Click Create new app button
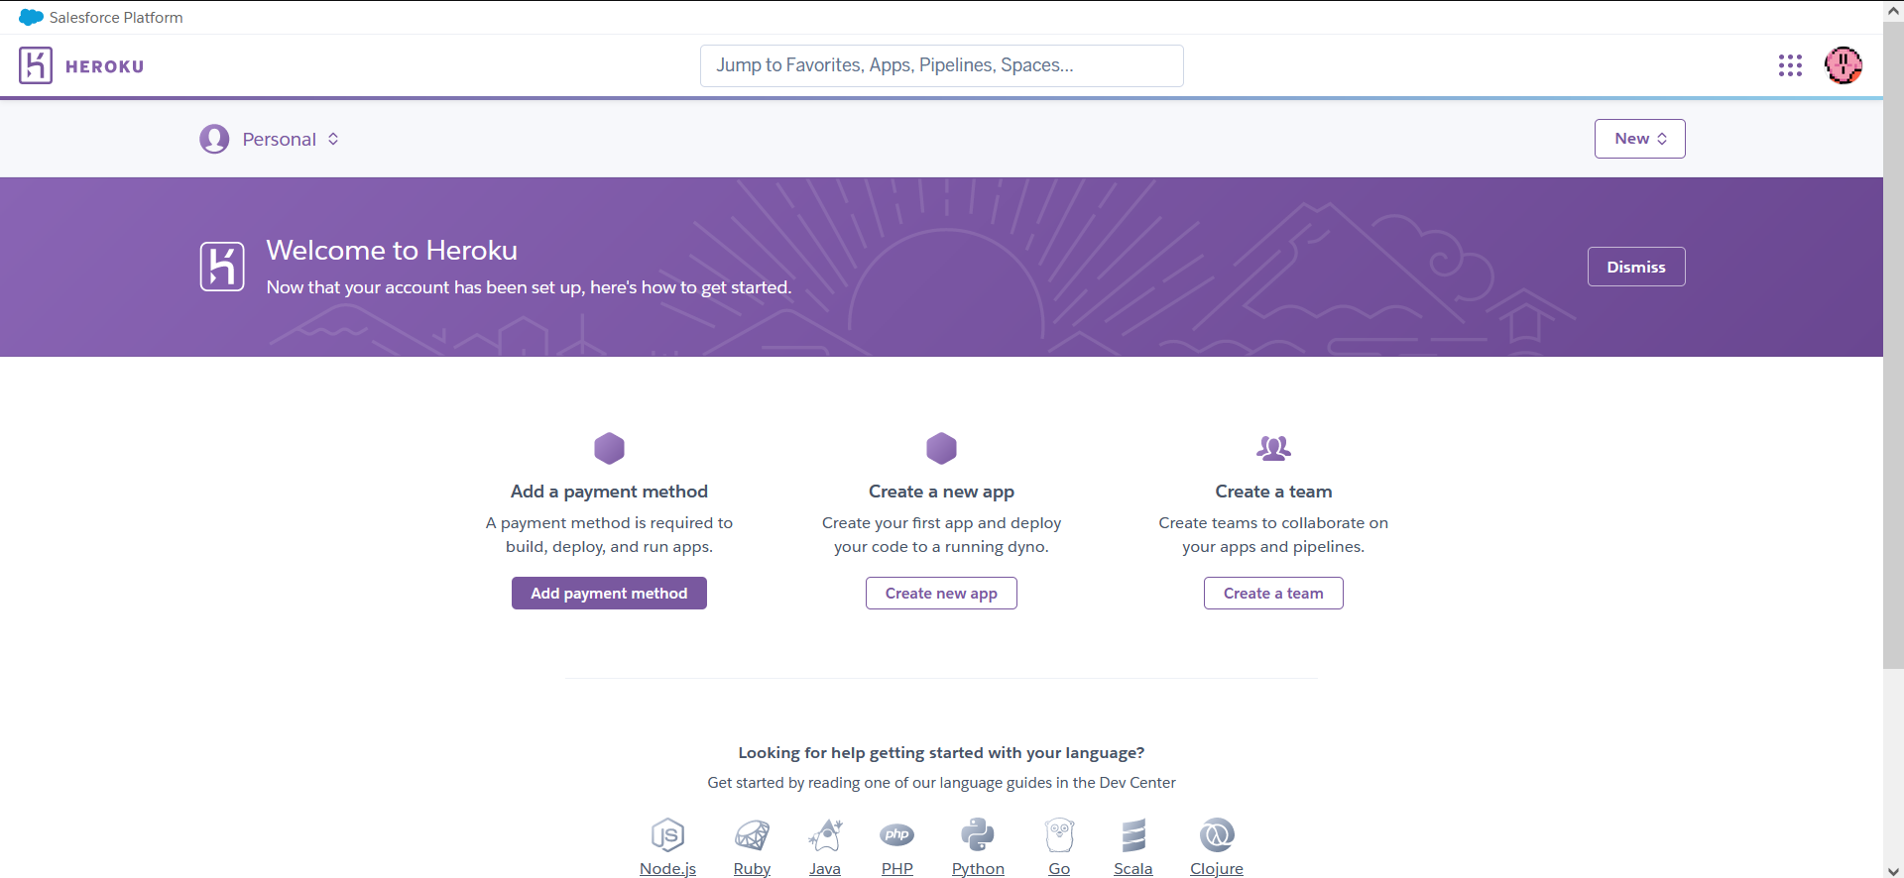 click(941, 593)
